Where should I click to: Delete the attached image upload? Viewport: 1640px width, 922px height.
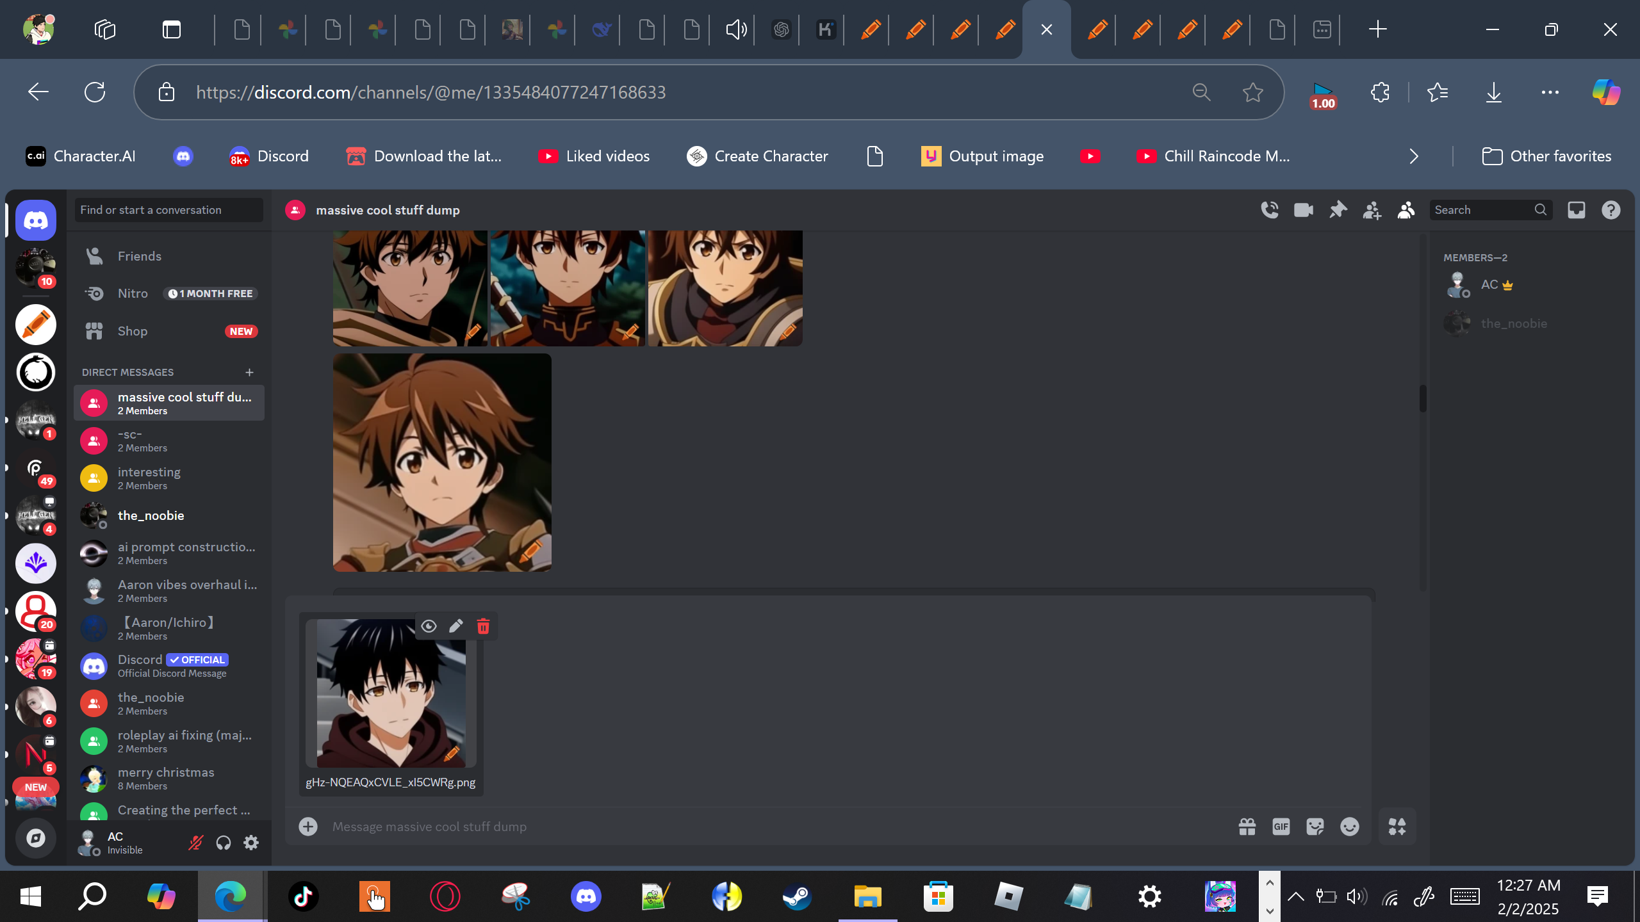[483, 626]
